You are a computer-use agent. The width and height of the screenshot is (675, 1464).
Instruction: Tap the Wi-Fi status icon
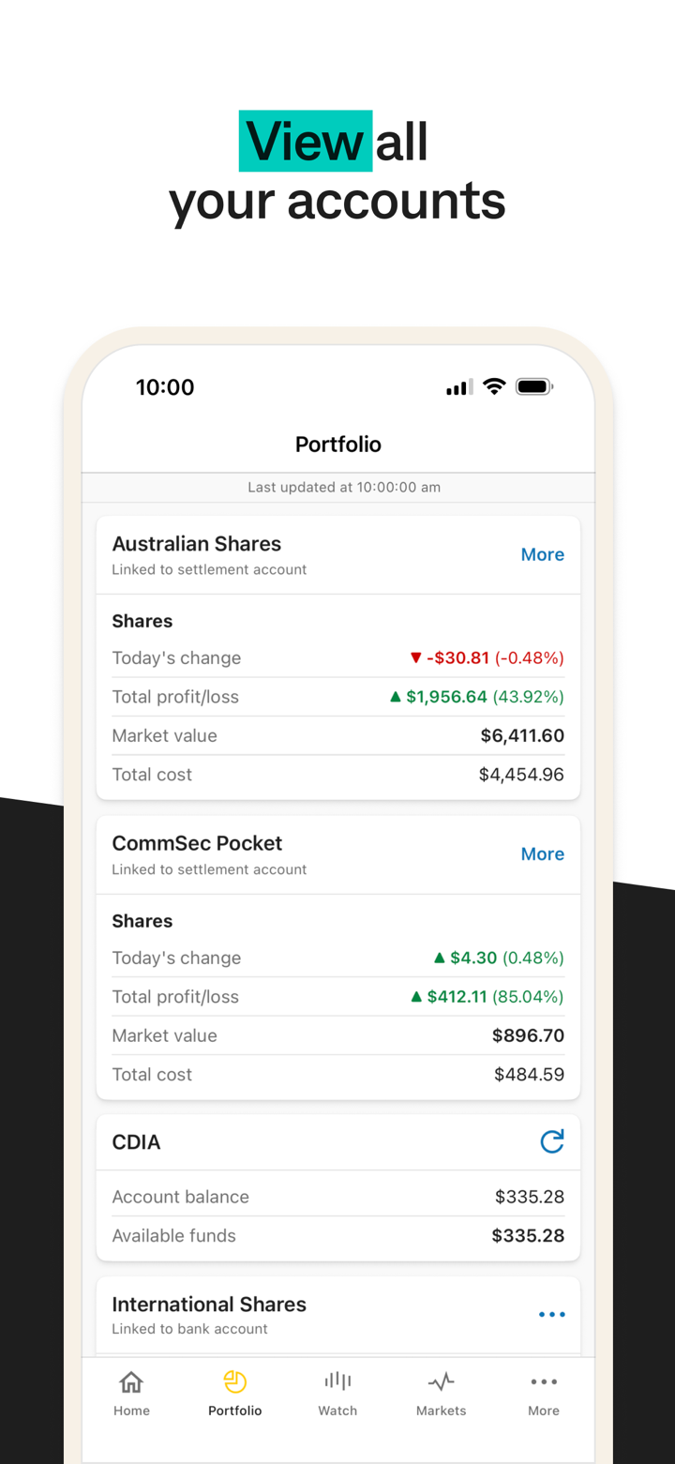[494, 387]
